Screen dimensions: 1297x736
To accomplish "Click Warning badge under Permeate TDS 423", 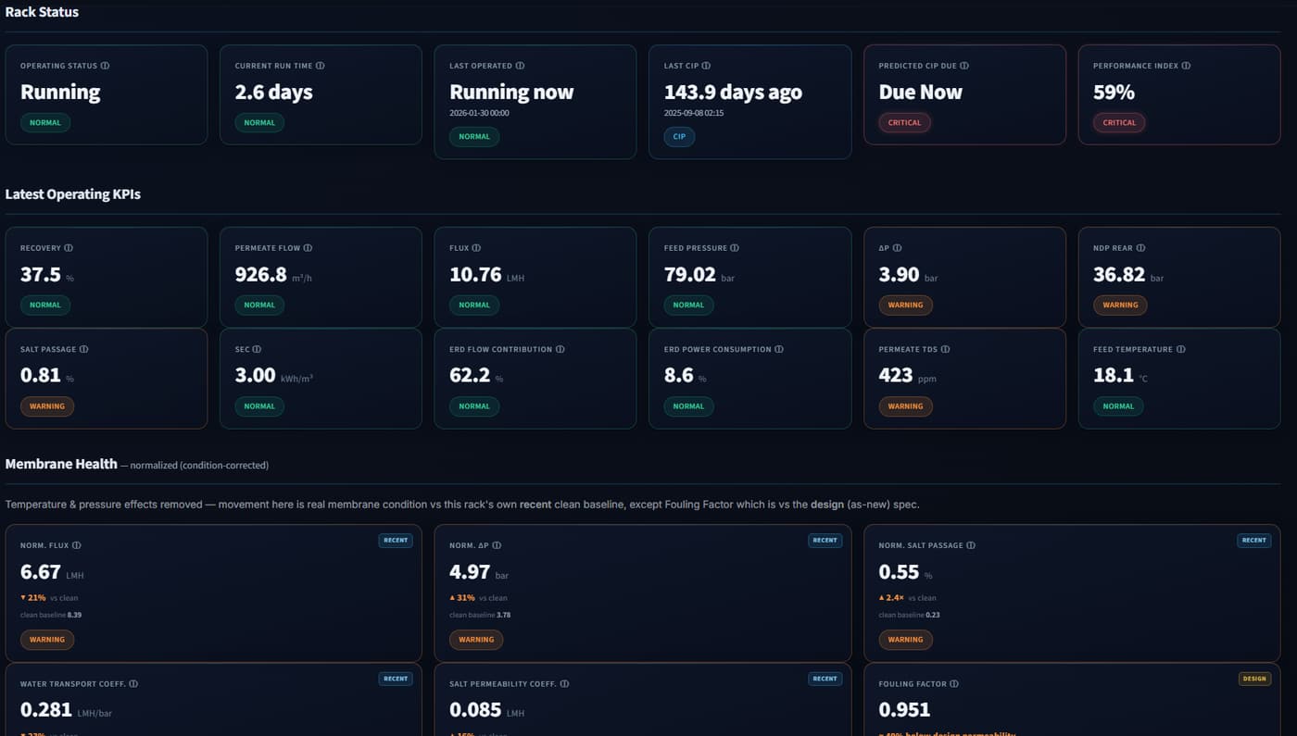I will (x=905, y=405).
